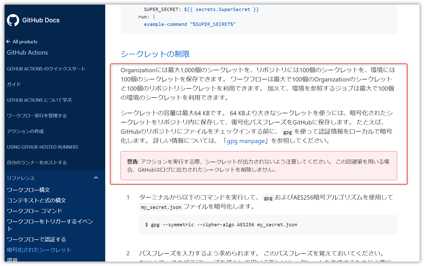Viewport: 424px width, 266px height.
Task: Select the リファレンス sidebar heading
Action: pyautogui.click(x=21, y=178)
